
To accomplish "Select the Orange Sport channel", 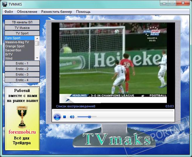I will (20, 46).
